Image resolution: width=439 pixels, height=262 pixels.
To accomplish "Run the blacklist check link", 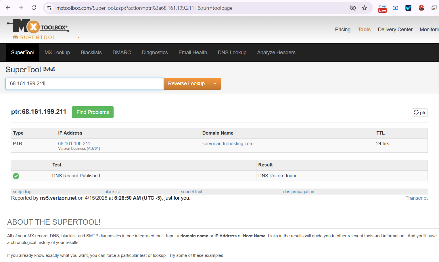I will [112, 192].
